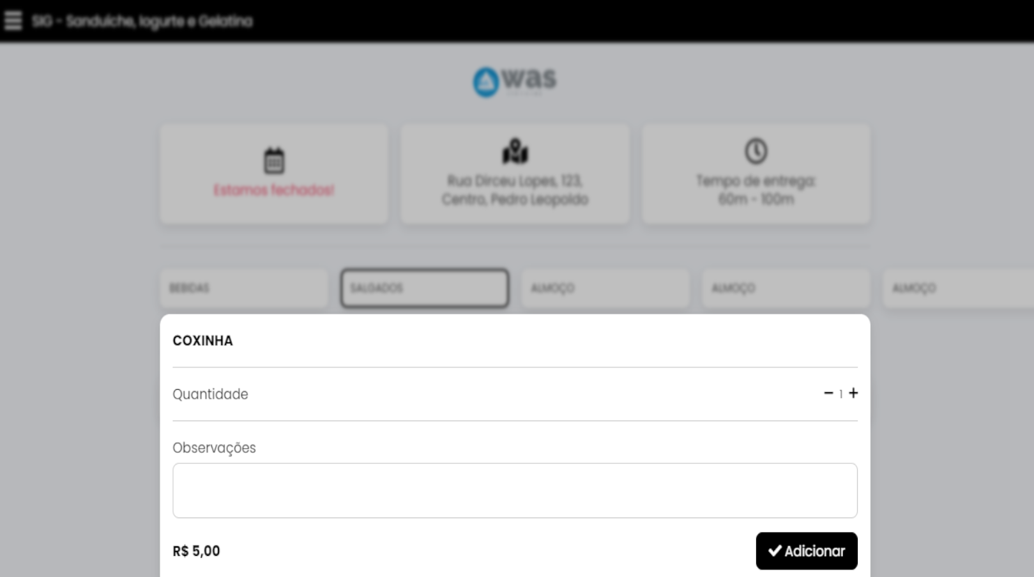Increase quantity with the plus icon
Viewport: 1034px width, 577px height.
coord(853,393)
